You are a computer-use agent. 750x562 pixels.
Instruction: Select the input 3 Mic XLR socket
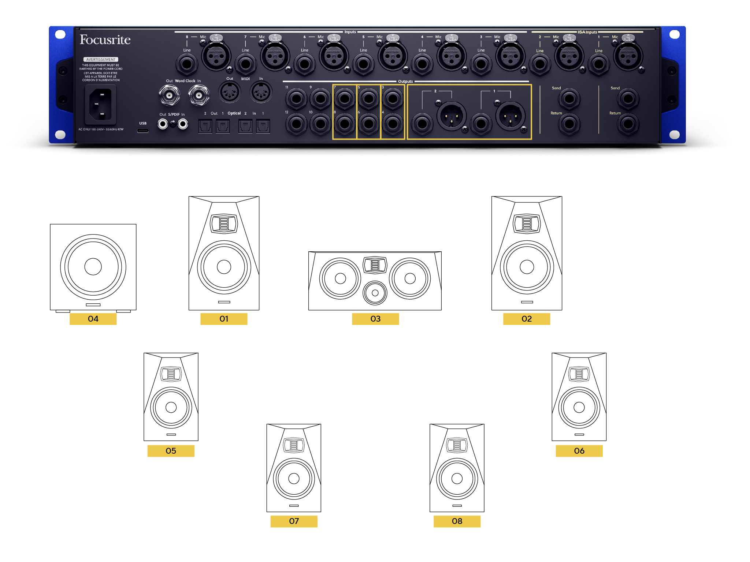pos(510,56)
